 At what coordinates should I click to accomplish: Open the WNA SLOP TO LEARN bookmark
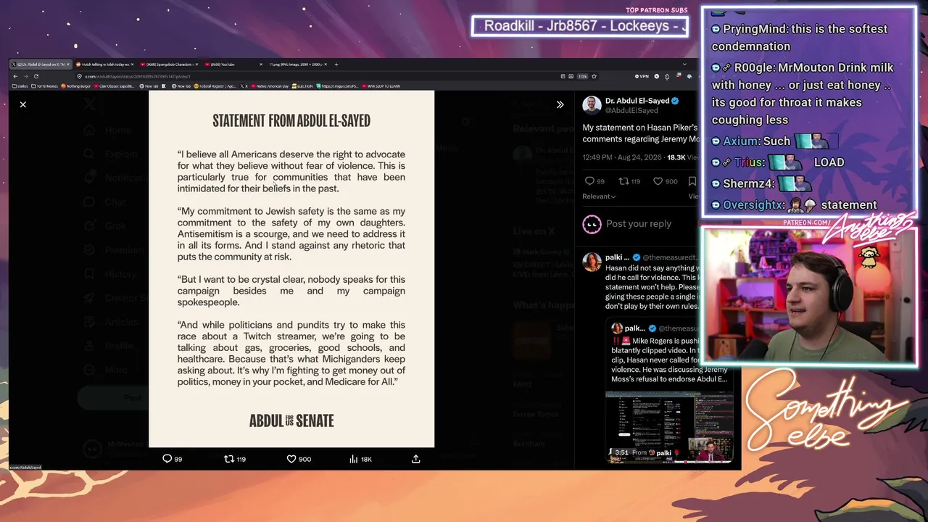click(381, 86)
